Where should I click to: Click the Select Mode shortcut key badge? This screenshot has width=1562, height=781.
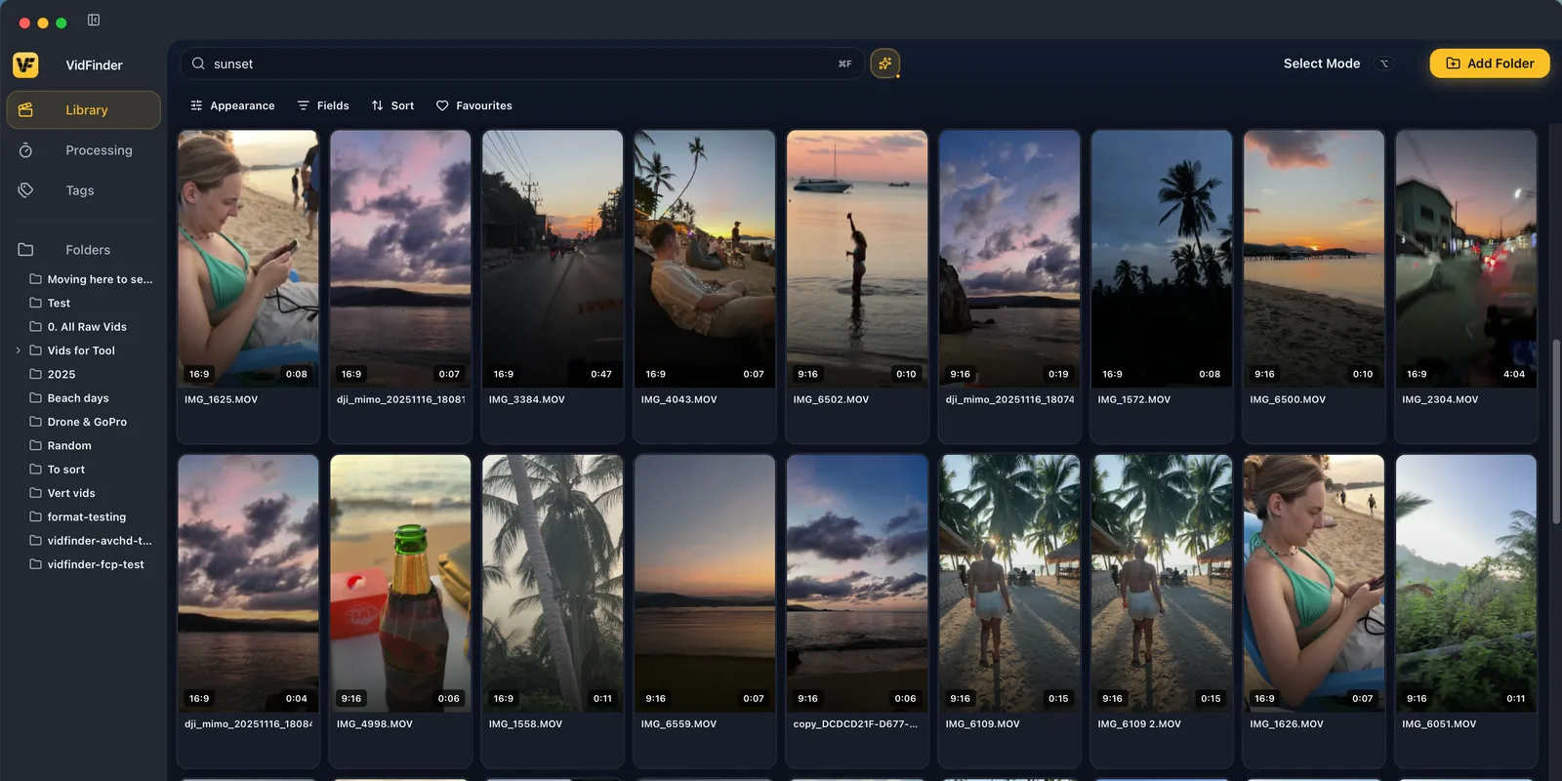[1383, 63]
